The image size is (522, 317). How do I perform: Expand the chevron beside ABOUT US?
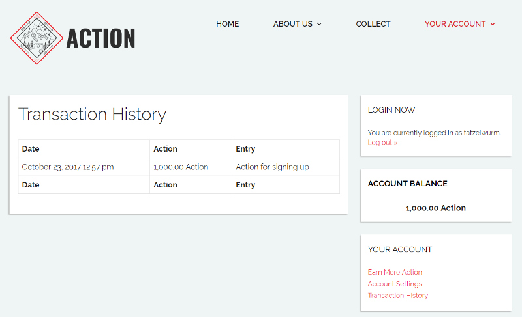(319, 25)
